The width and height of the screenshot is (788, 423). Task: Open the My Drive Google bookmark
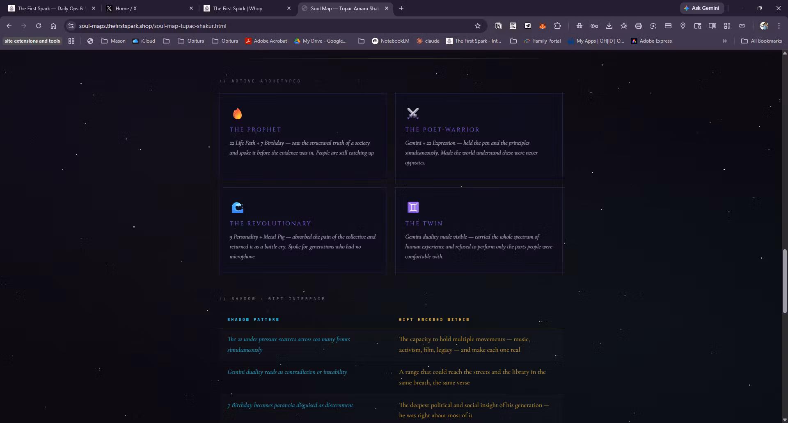pyautogui.click(x=320, y=41)
